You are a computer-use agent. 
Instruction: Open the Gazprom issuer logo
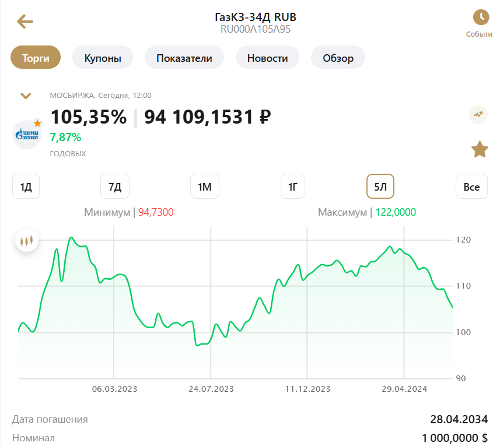27,135
